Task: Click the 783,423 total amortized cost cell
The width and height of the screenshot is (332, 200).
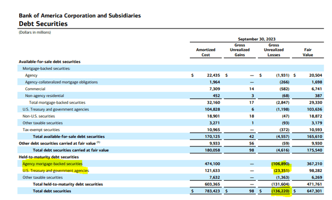Action: coord(212,191)
